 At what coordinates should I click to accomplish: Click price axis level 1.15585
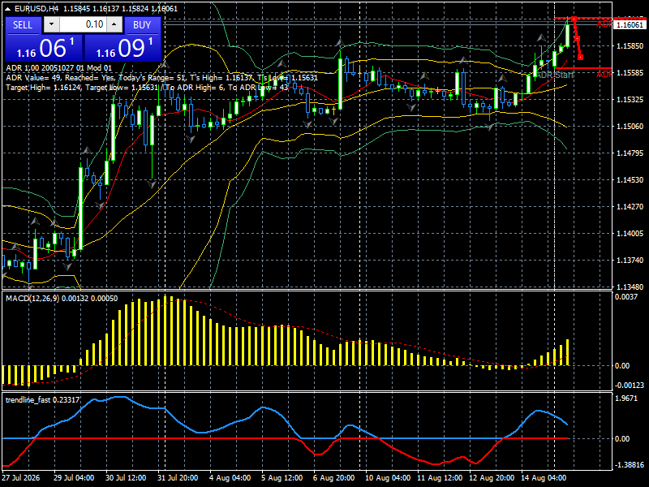pyautogui.click(x=630, y=73)
